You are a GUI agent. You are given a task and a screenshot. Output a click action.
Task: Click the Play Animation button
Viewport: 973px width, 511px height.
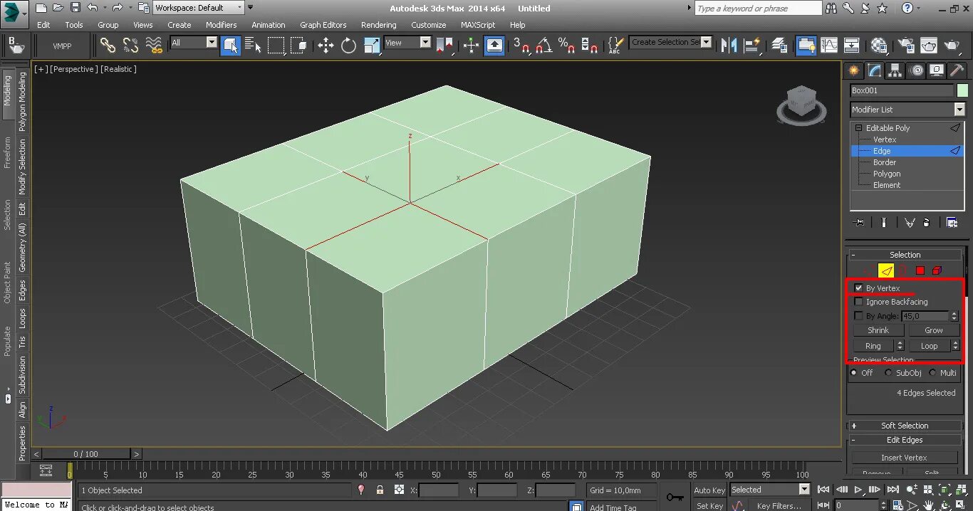click(x=858, y=490)
